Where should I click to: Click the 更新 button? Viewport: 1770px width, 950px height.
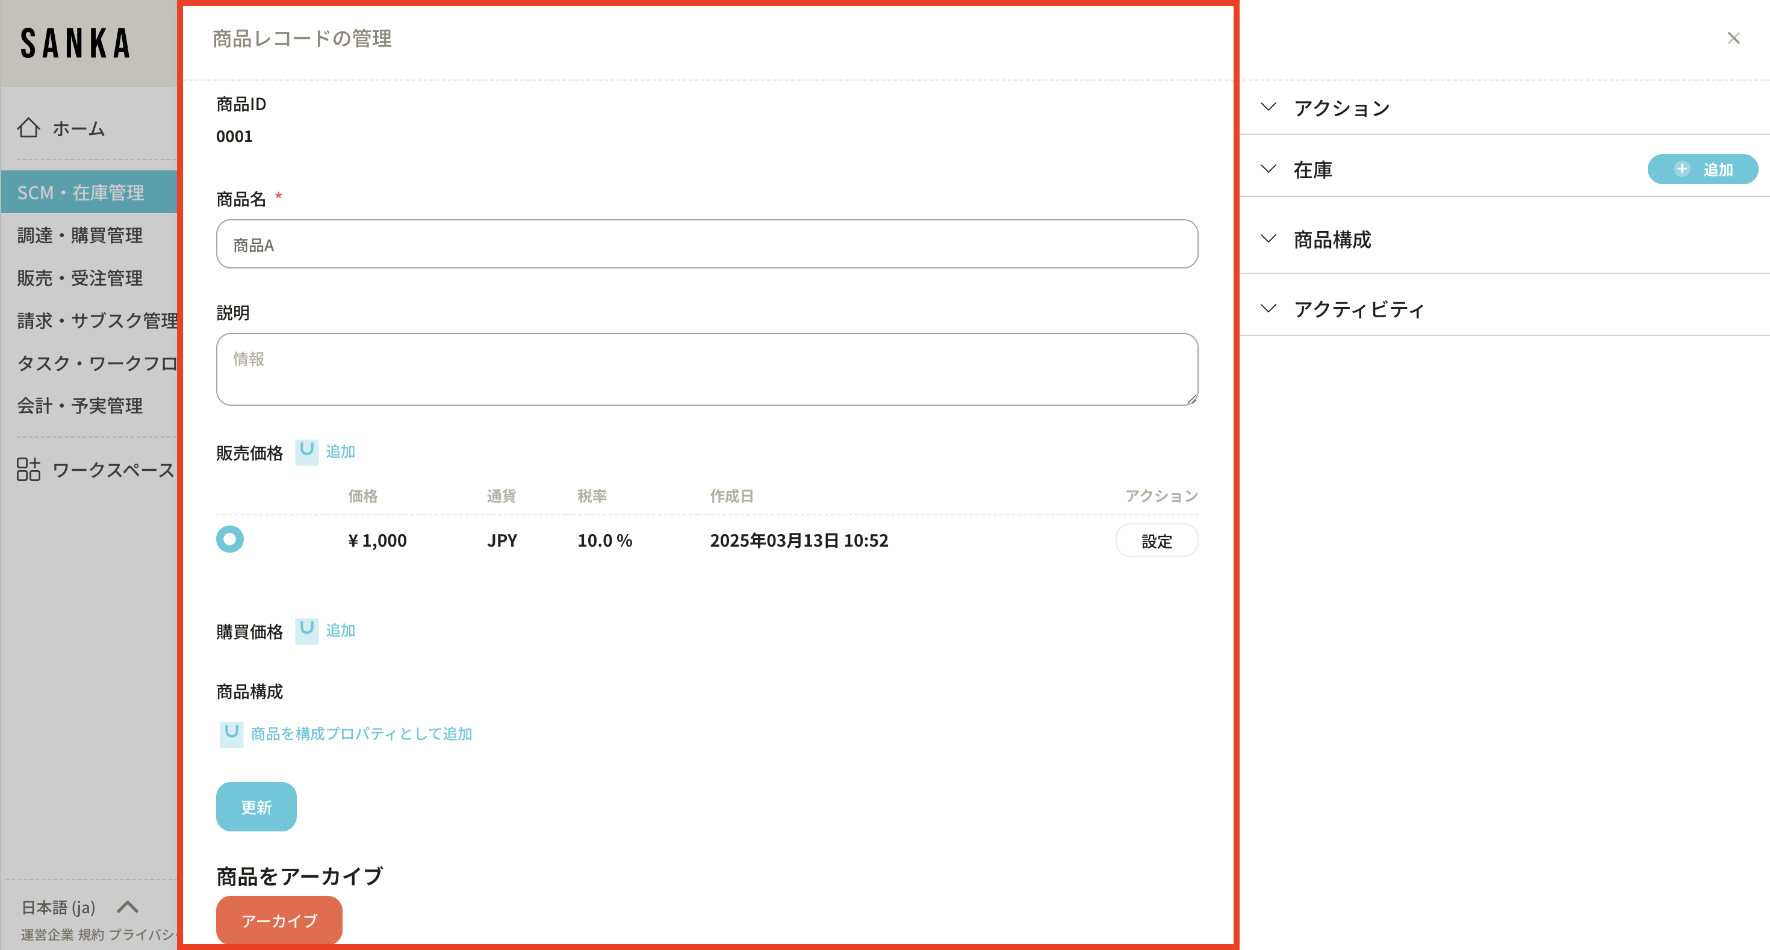point(256,807)
